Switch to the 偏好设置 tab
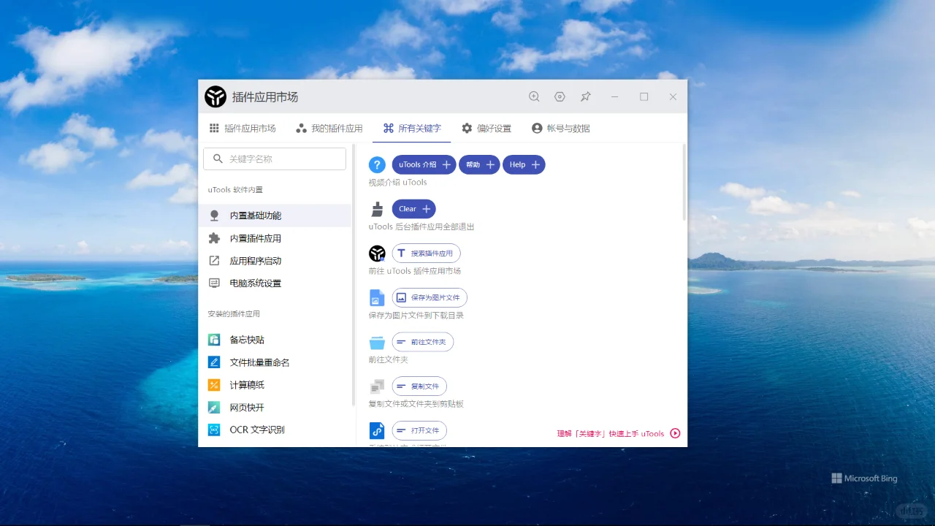The height and width of the screenshot is (526, 935). (x=486, y=127)
